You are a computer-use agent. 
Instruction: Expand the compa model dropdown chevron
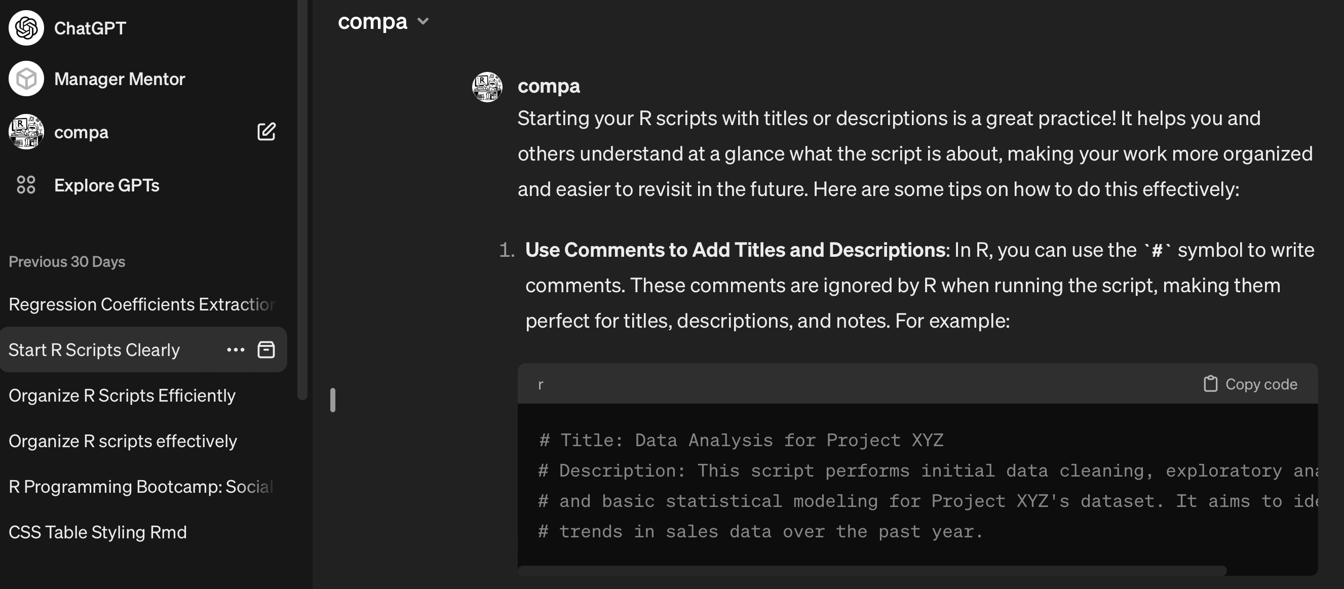click(423, 21)
